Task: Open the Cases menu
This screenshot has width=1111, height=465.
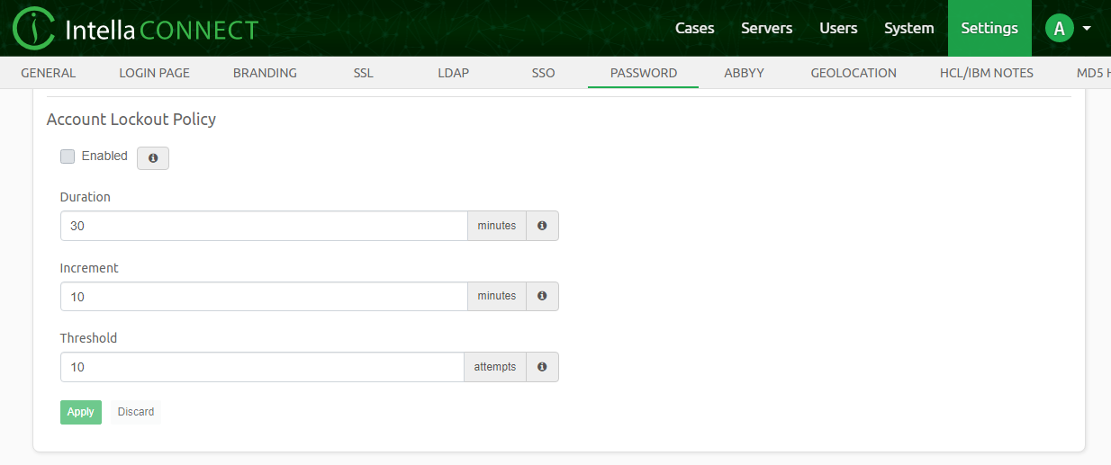Action: tap(694, 29)
